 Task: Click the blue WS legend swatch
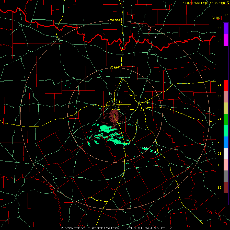tap(226, 142)
